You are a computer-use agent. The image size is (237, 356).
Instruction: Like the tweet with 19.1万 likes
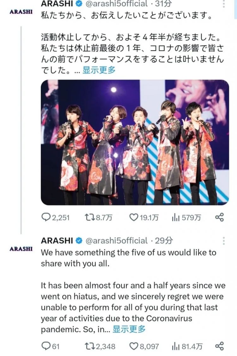click(x=134, y=217)
